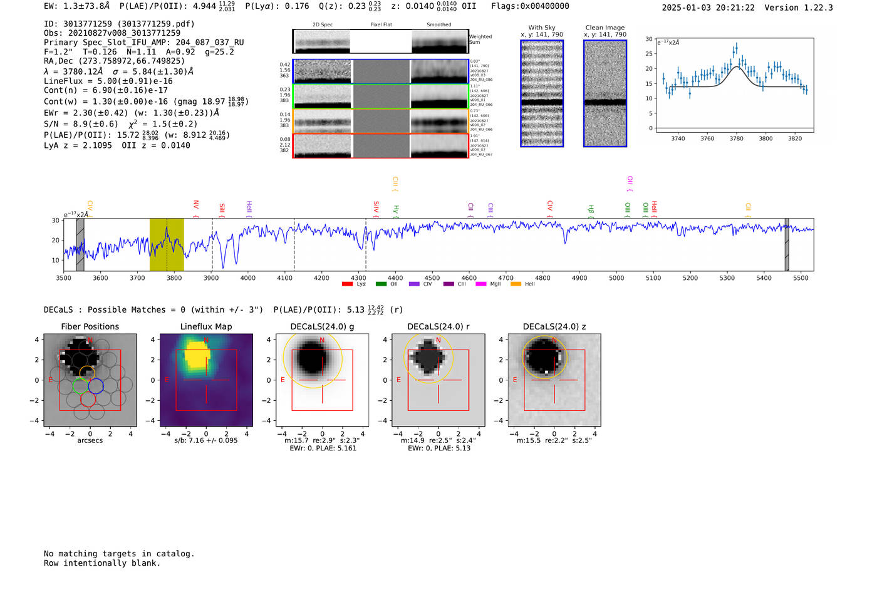Click the 'ID: 3013771259 (3013771259.pdf)' text
Viewport: 877px width, 597px height.
click(119, 24)
